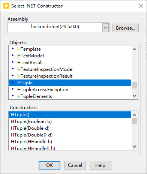The height and width of the screenshot is (174, 147).
Task: Select HTextModel object
Action: 70,56
